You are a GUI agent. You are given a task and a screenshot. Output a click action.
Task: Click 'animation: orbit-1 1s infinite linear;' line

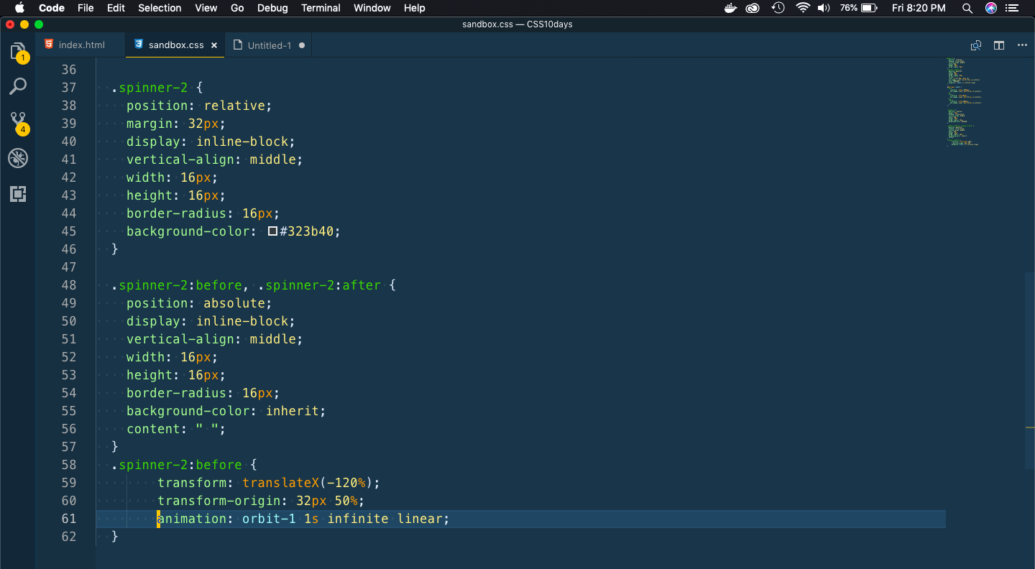303,519
